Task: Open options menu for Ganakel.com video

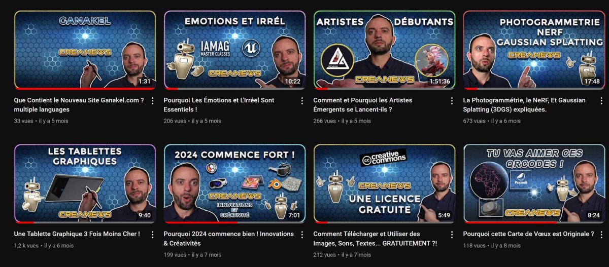Action: 152,101
